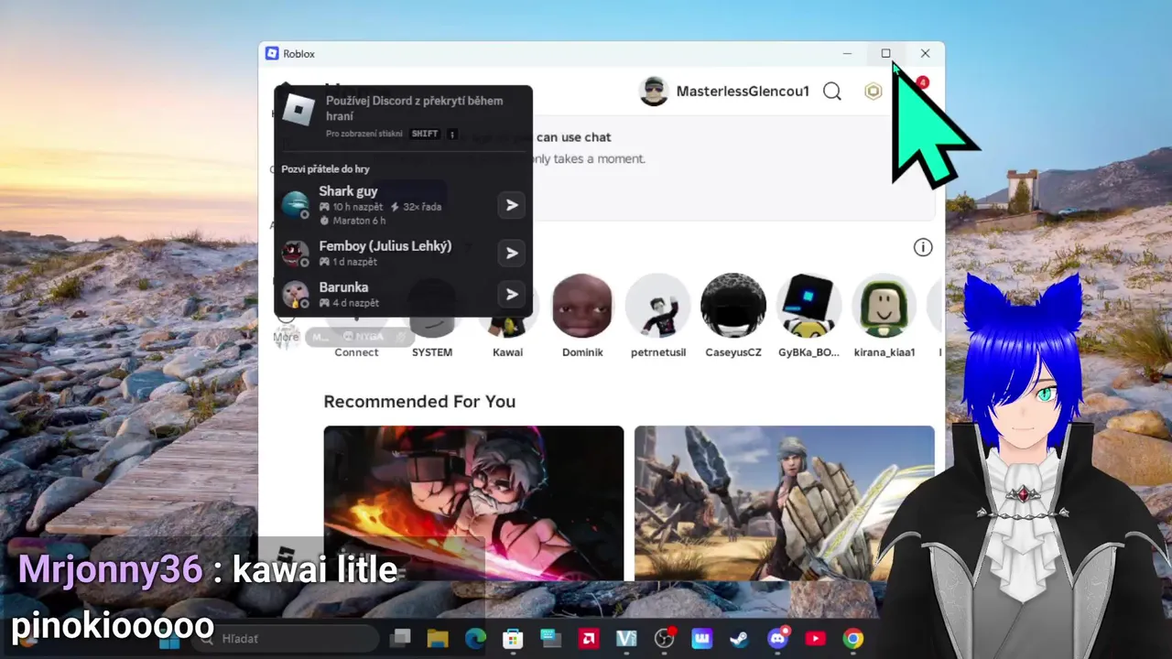Launch Microsoft Edge from the taskbar

475,639
